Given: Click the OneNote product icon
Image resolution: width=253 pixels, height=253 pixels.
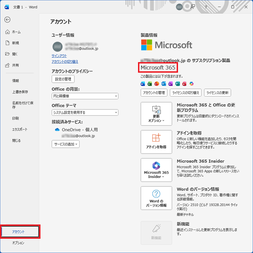Looking at the screenshot, I should coord(171,84).
